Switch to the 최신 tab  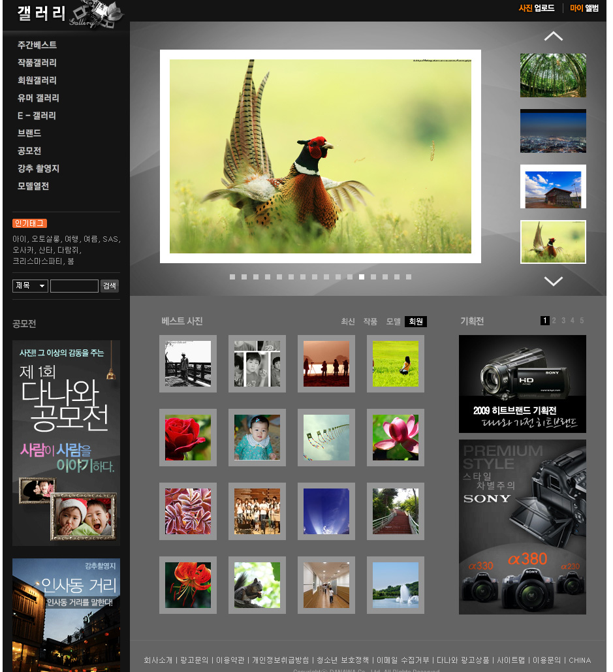pos(348,321)
